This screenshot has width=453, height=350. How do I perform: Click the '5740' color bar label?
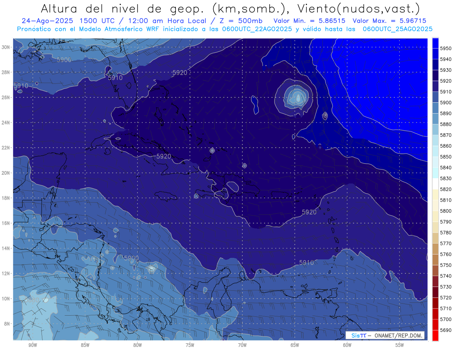click(445, 276)
